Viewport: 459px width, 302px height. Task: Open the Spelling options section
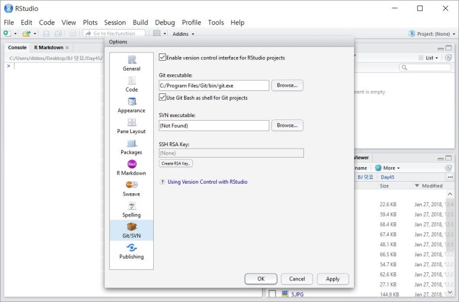tap(131, 210)
